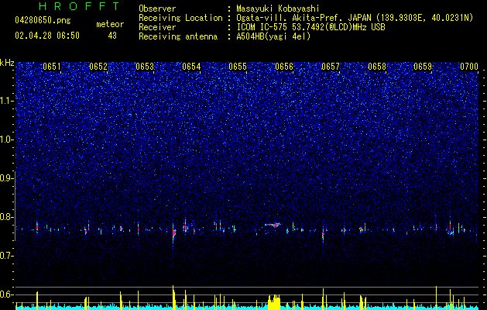487x310 pixels.
Task: Click time marker 0658
Action: (377, 67)
